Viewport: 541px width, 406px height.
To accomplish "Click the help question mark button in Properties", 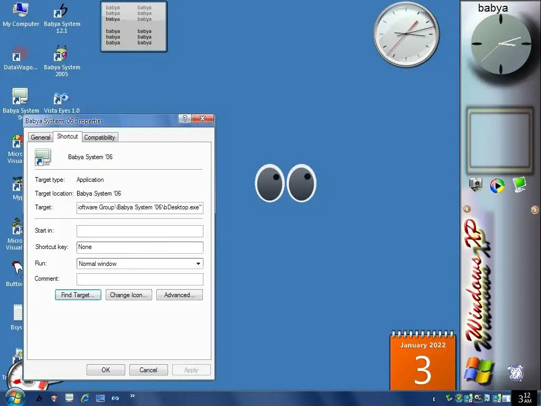I will [x=185, y=118].
